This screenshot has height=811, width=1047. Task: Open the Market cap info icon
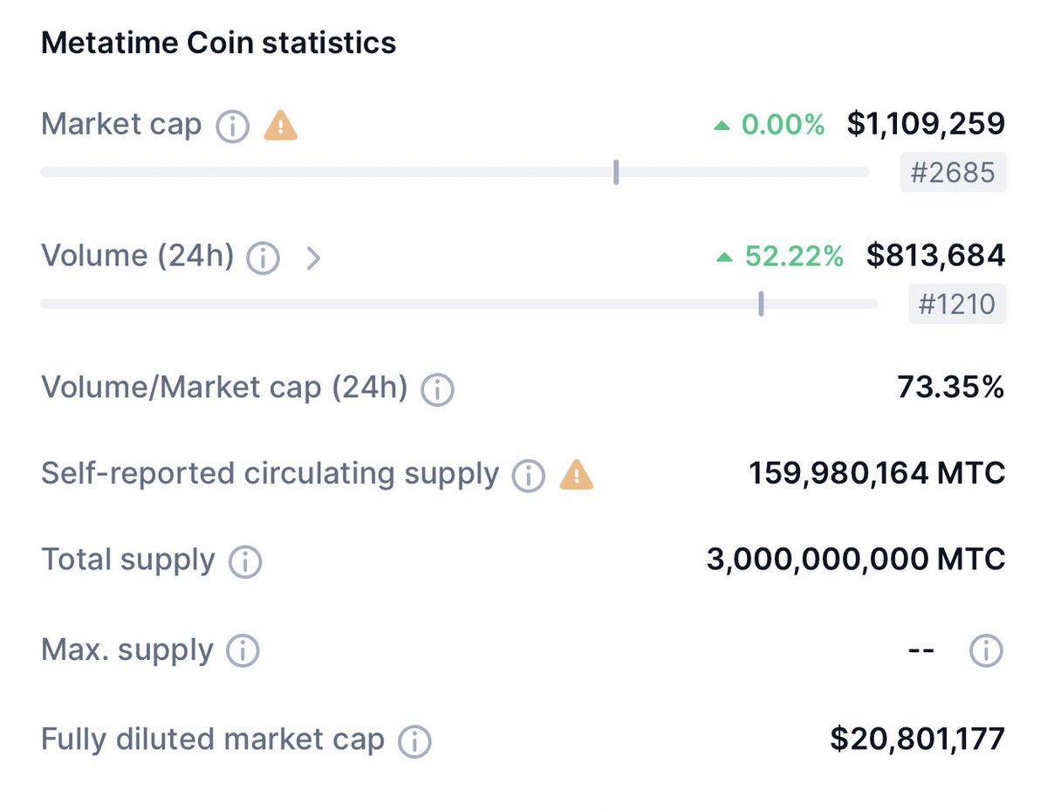(233, 127)
